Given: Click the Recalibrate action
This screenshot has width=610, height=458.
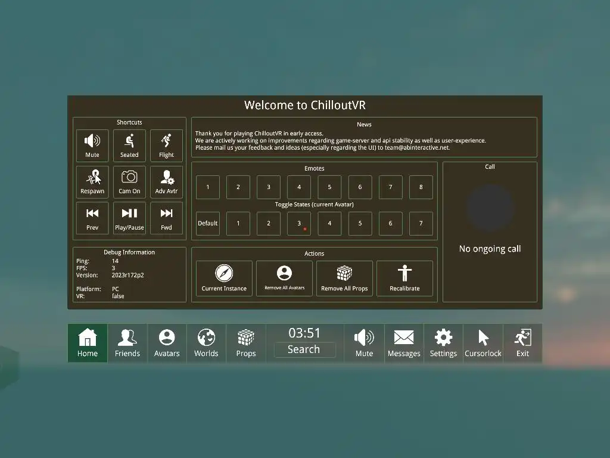Looking at the screenshot, I should [404, 278].
